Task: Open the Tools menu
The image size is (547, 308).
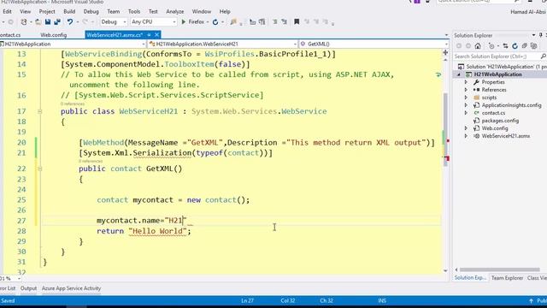Action: click(134, 11)
